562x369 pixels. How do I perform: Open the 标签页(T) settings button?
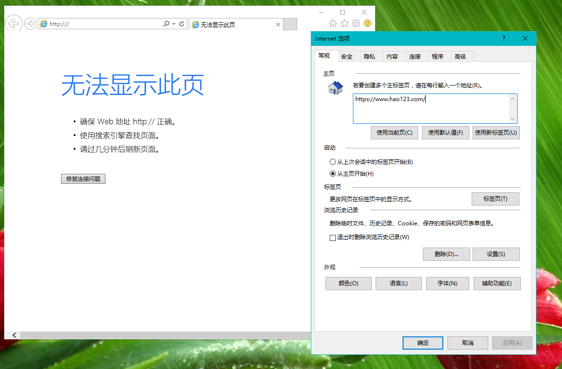coord(495,198)
